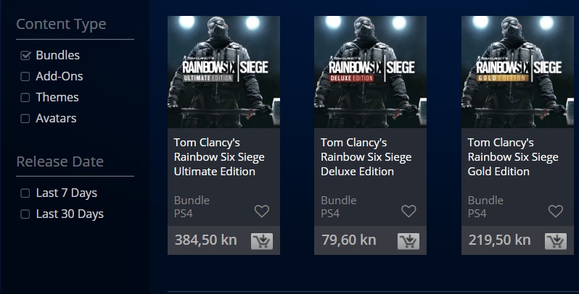Wishlist the Gold Edition heart icon
The height and width of the screenshot is (294, 579).
click(x=555, y=211)
